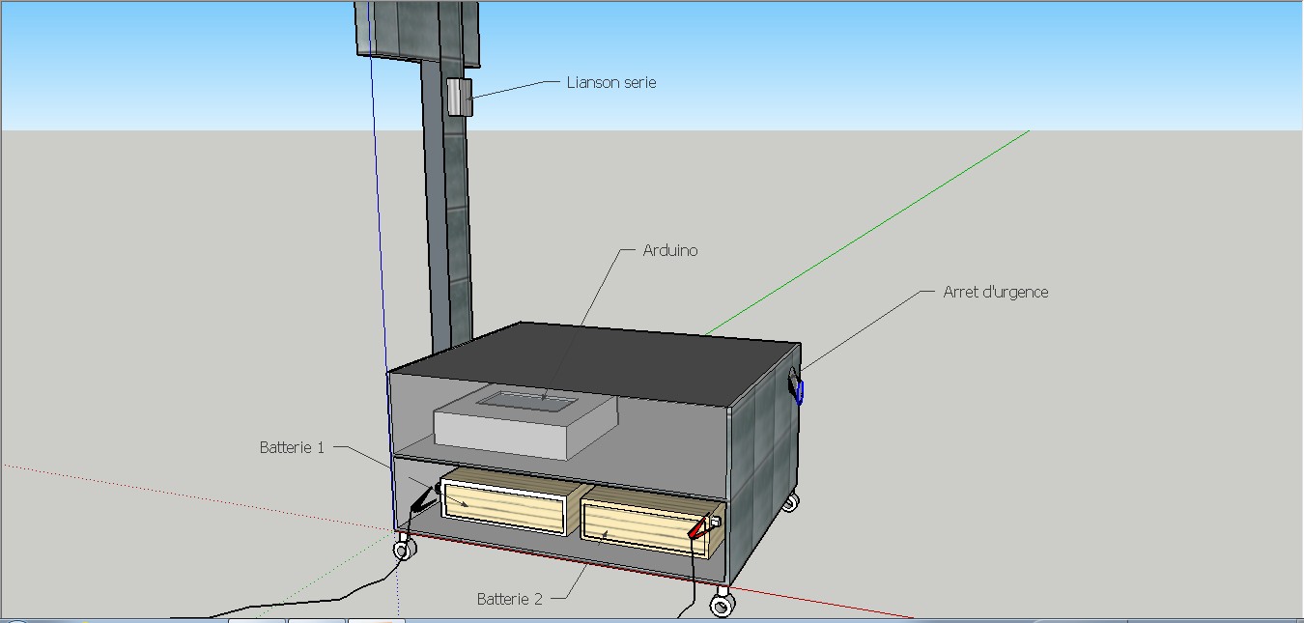
Task: Click the red clamp on battery 2
Action: (700, 528)
